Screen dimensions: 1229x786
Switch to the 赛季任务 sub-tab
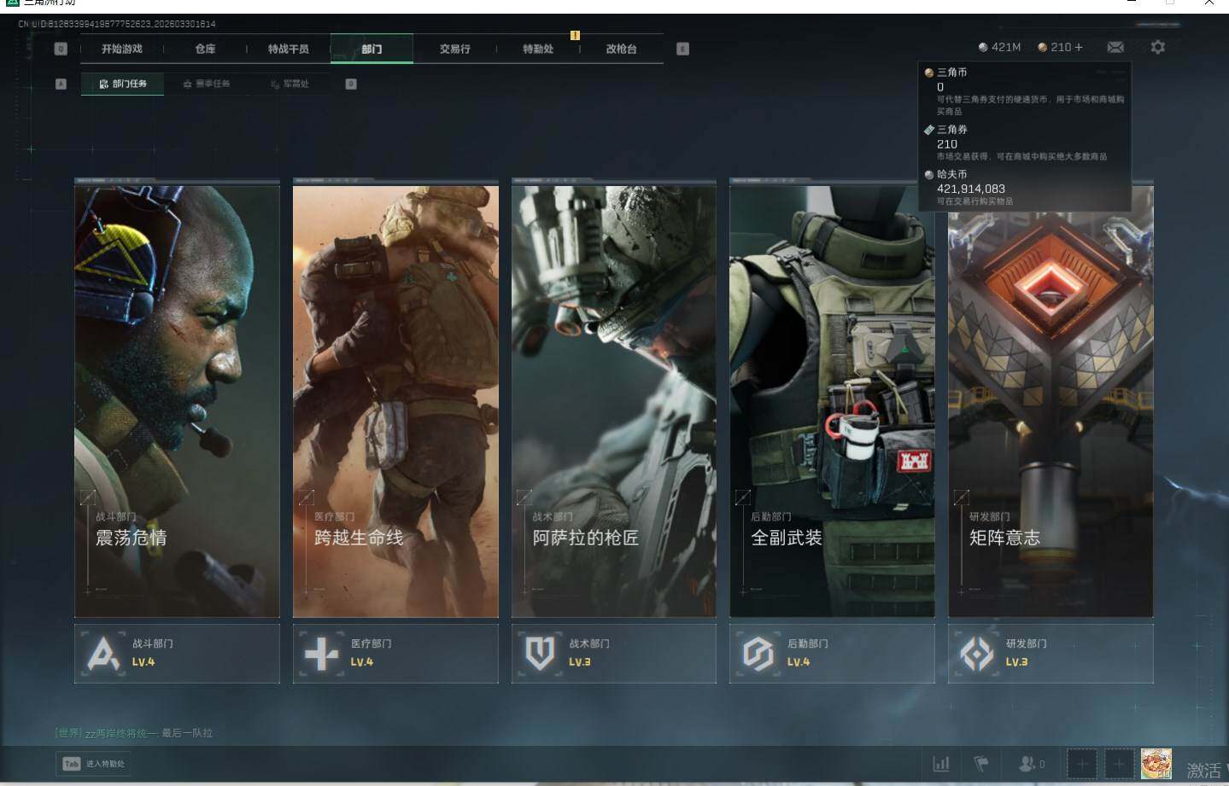pyautogui.click(x=207, y=84)
